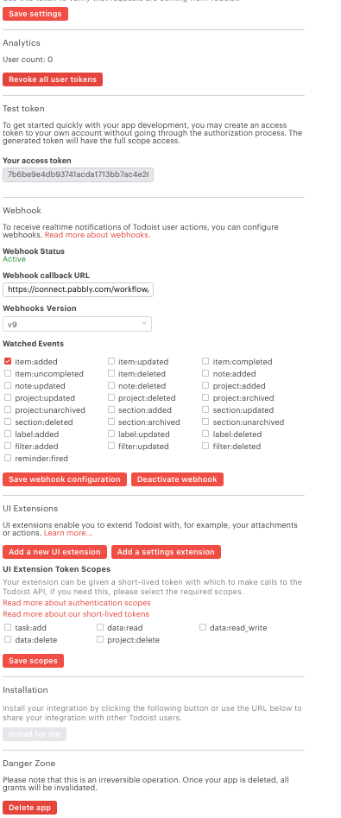Enable the item:completed event checkbox

[x=205, y=361]
